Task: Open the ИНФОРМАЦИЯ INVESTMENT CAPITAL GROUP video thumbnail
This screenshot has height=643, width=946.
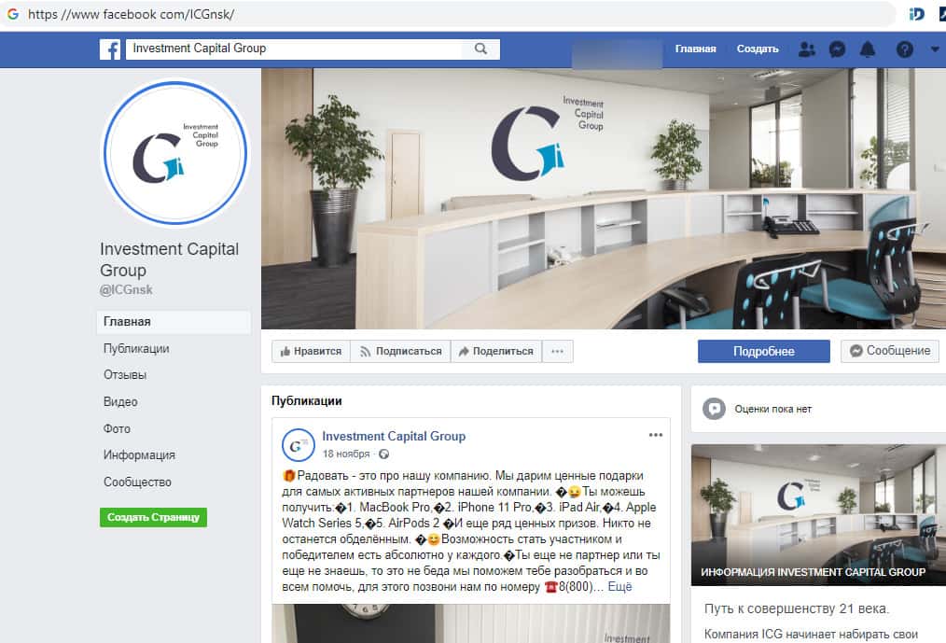Action: pyautogui.click(x=819, y=515)
